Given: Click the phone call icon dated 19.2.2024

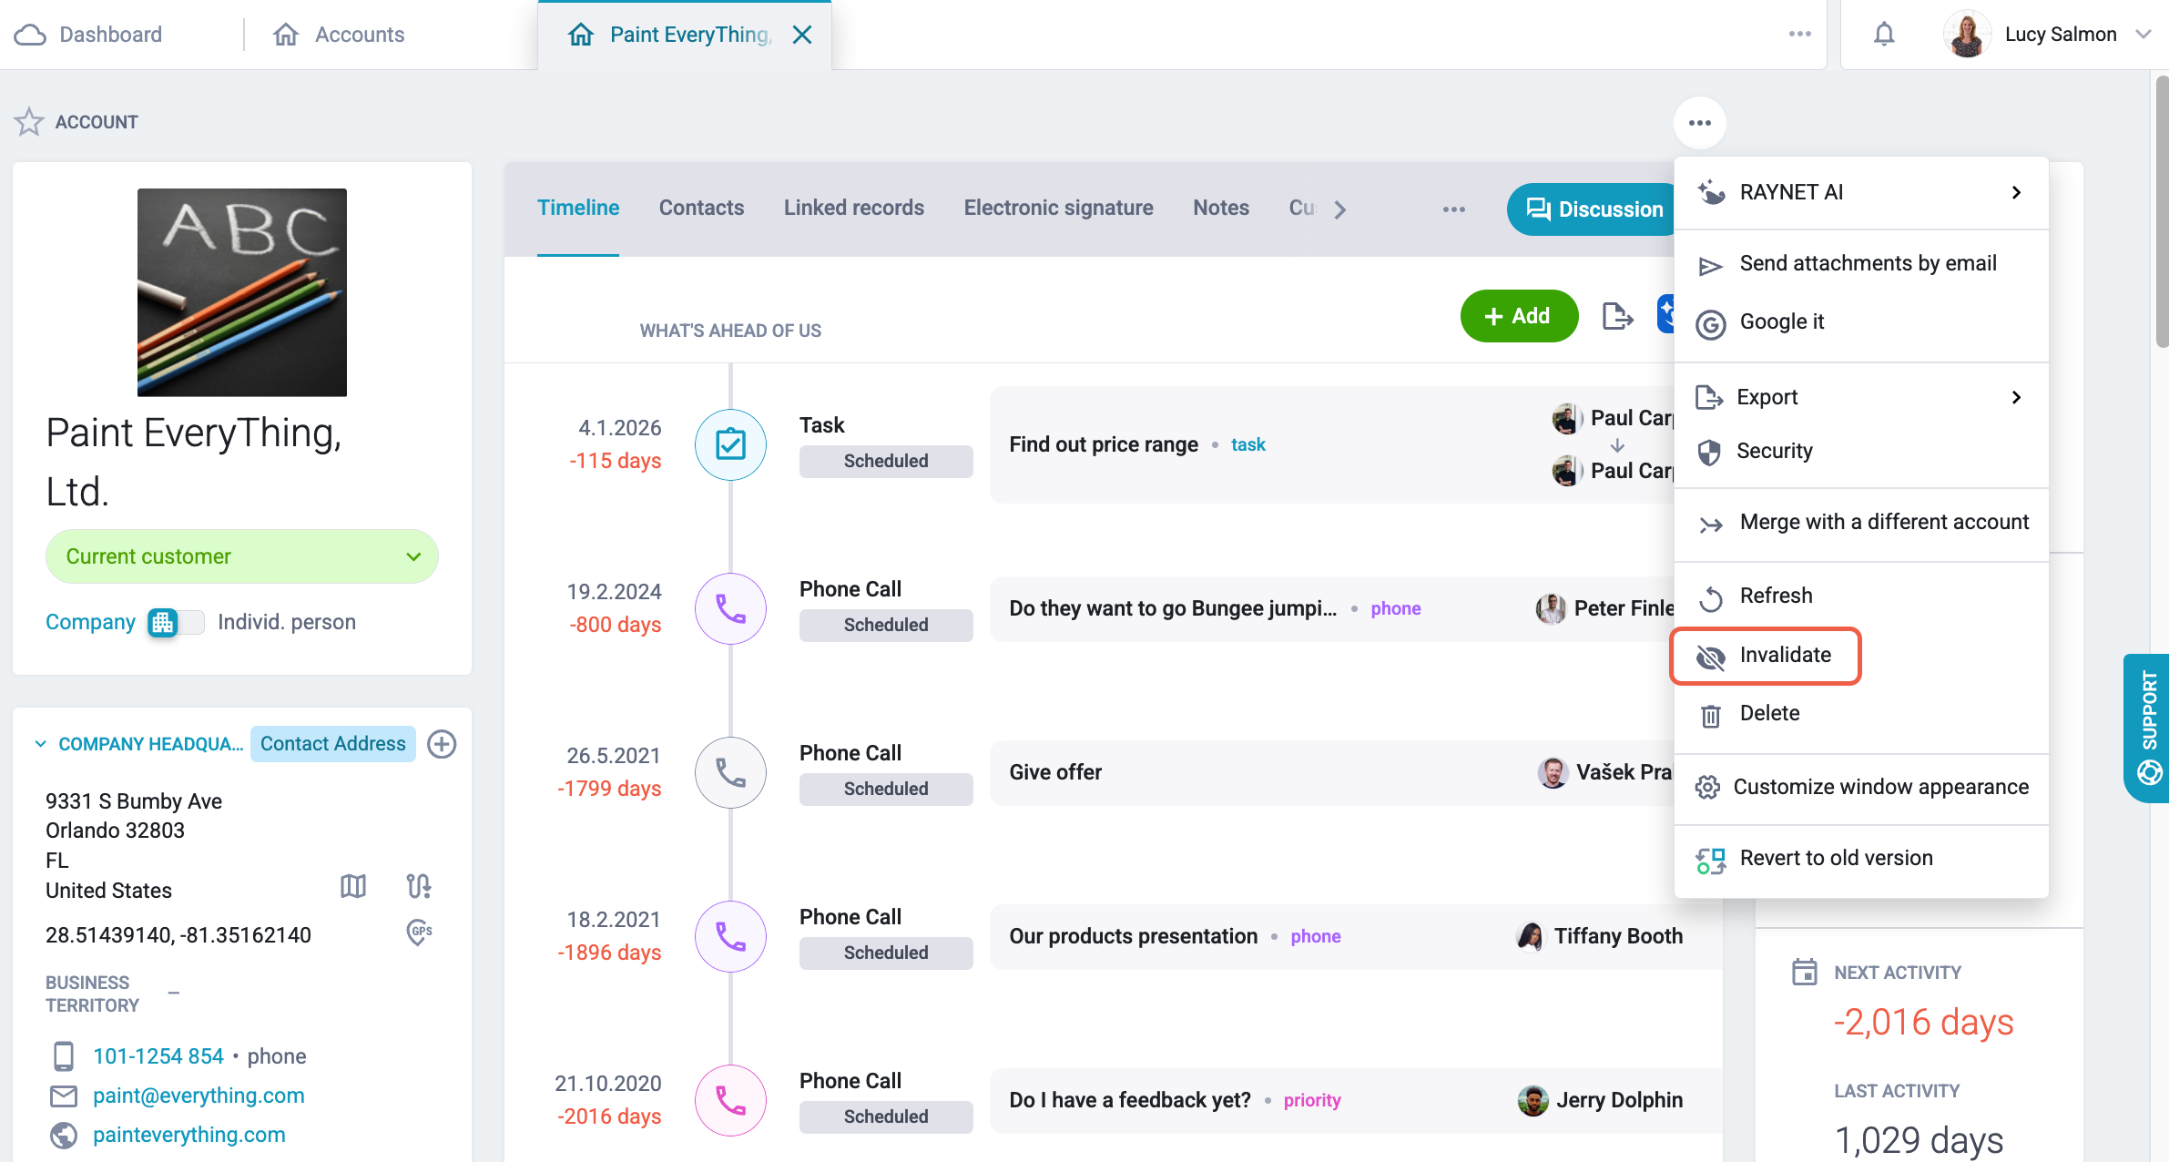Looking at the screenshot, I should coord(730,608).
